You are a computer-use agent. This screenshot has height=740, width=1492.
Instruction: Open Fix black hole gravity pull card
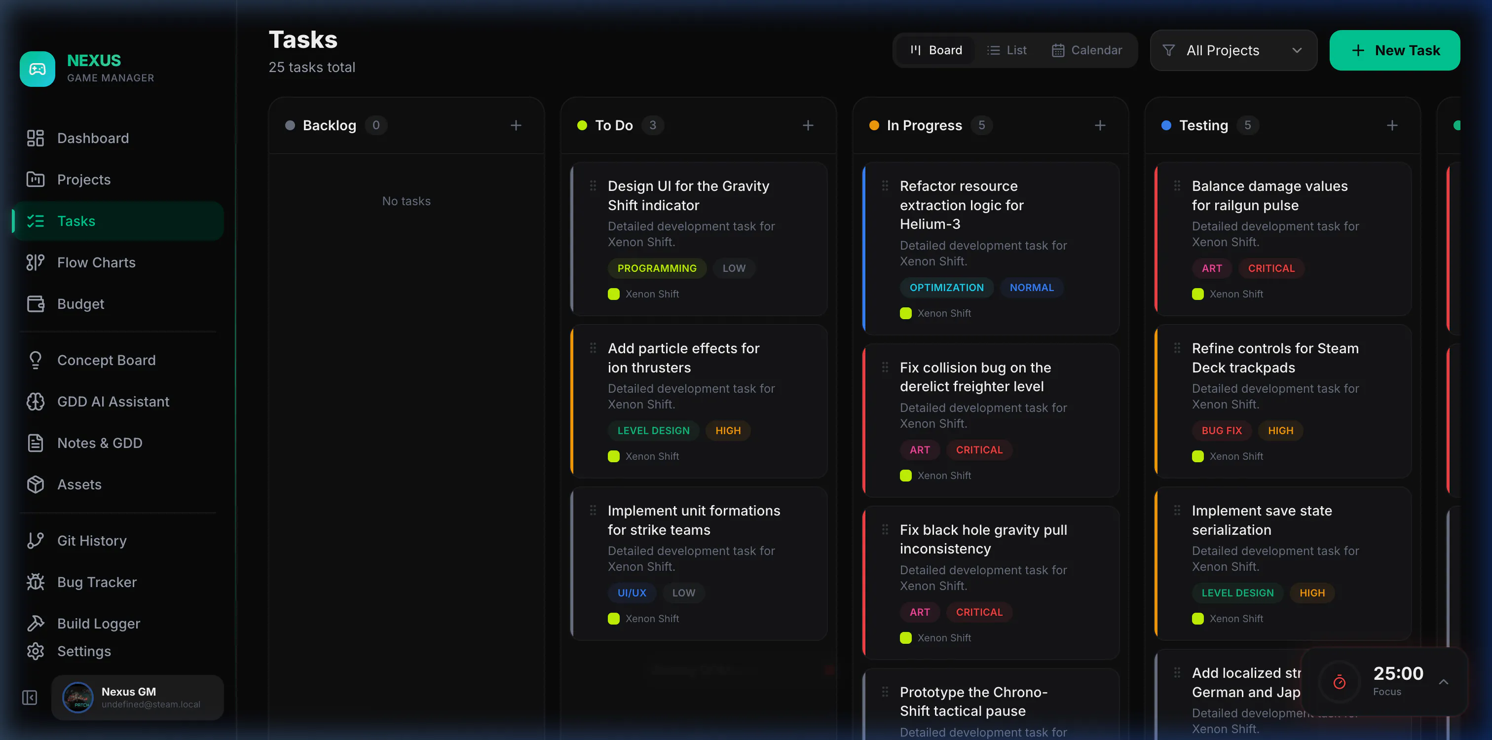(991, 583)
